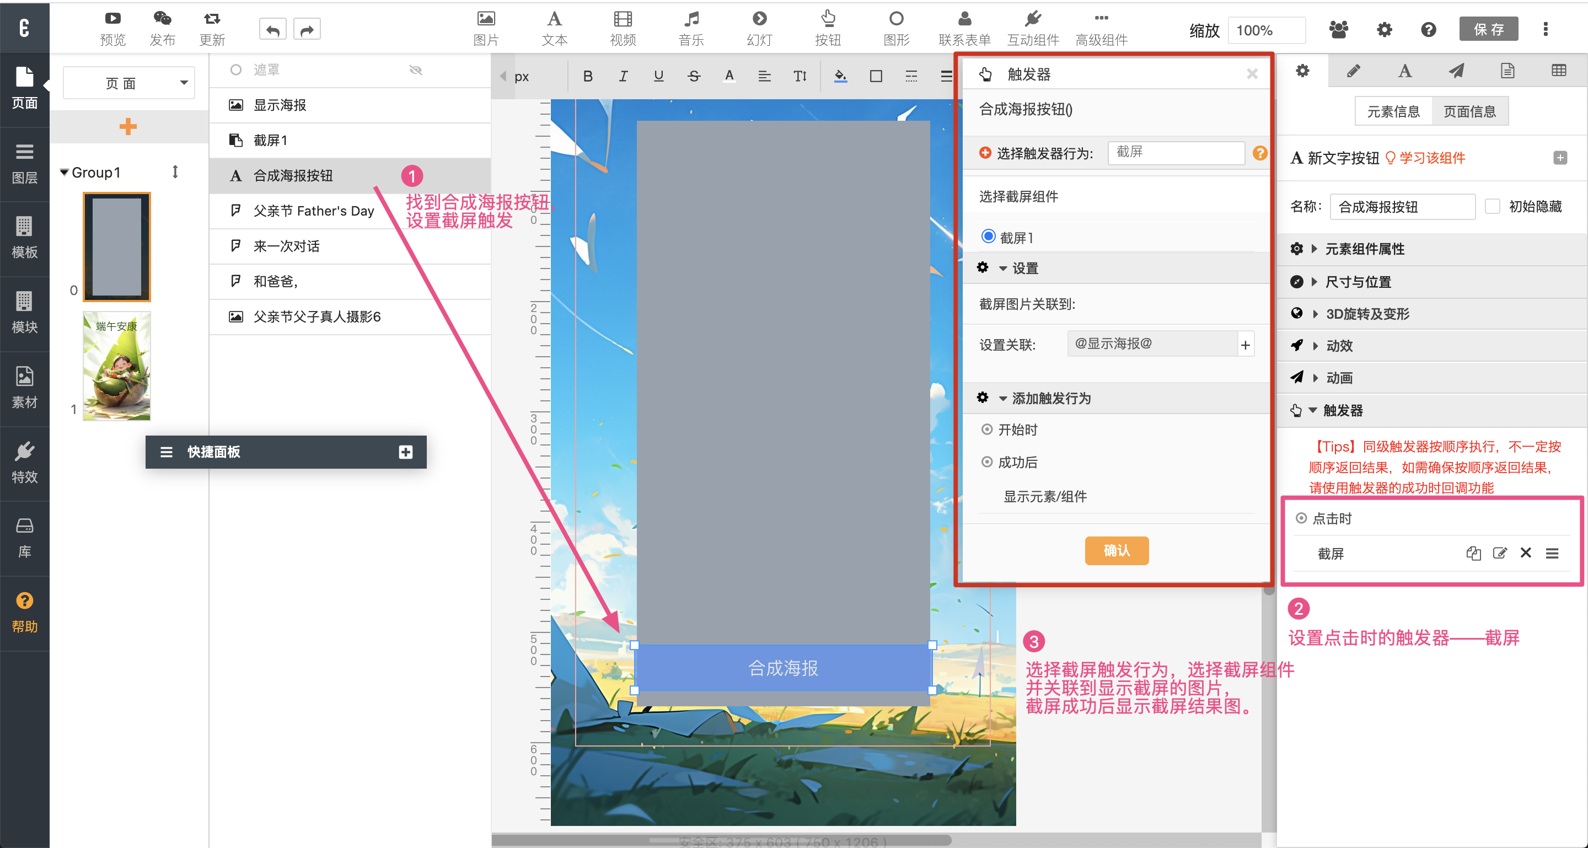Open the 页面 dropdown selector
Image resolution: width=1588 pixels, height=848 pixels.
coord(129,83)
